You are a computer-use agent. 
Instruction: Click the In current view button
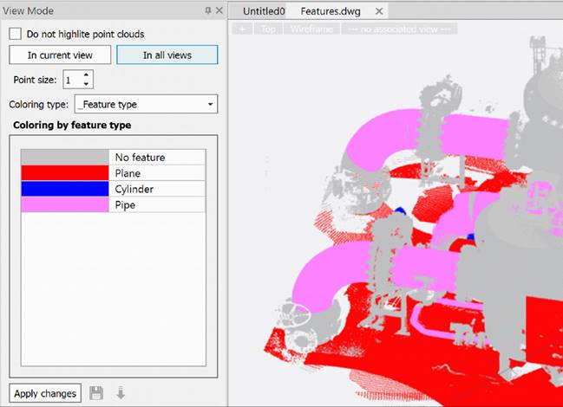(60, 55)
